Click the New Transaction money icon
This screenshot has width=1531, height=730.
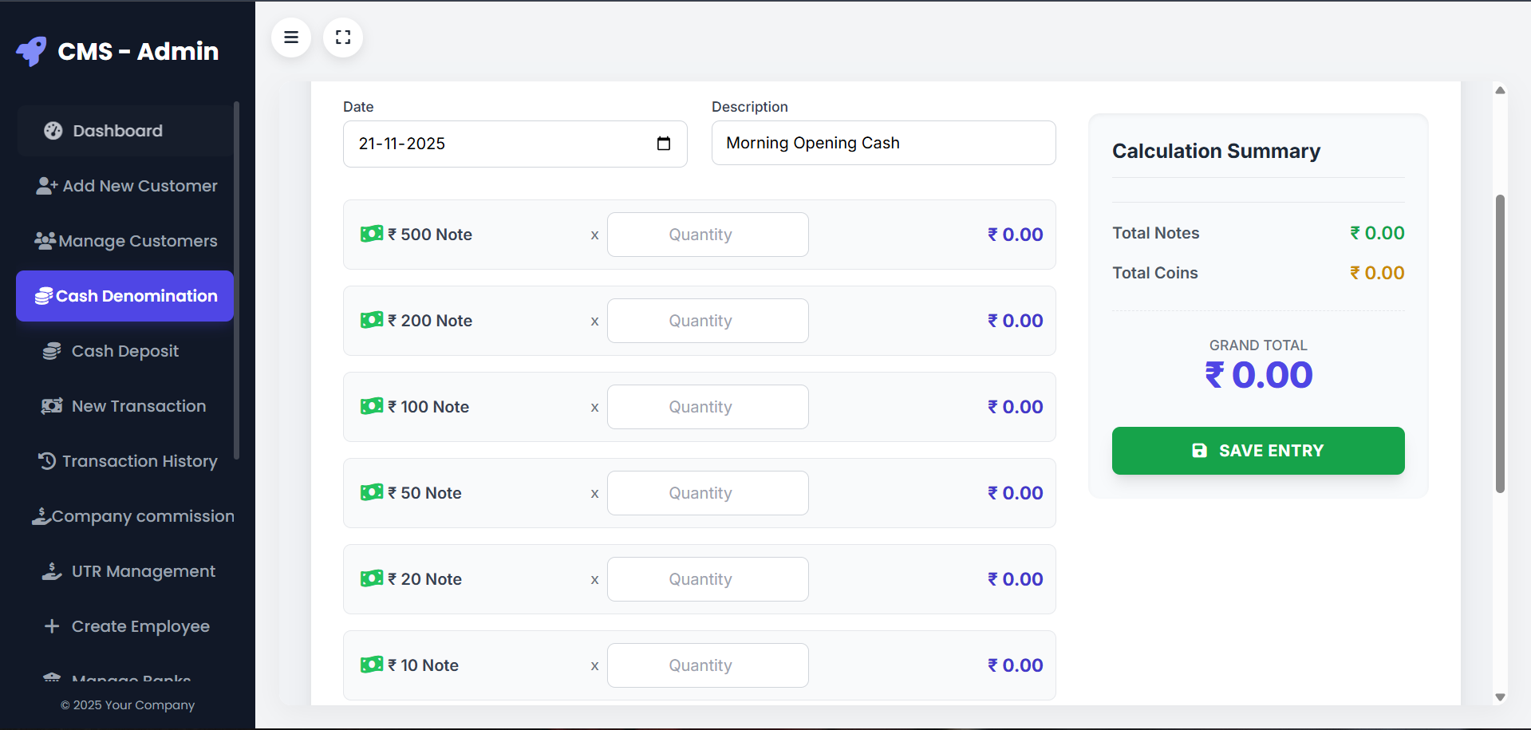(52, 406)
